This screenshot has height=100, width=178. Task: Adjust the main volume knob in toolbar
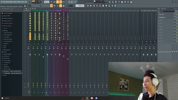point(30,2)
